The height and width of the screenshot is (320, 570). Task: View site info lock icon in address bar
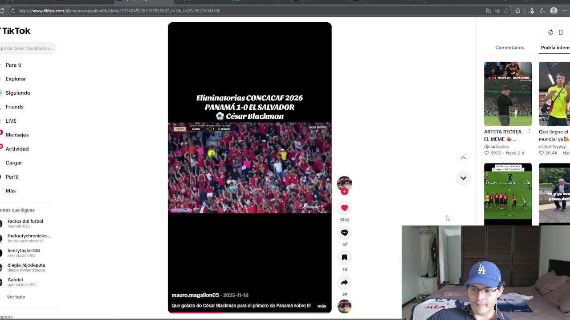(x=13, y=11)
